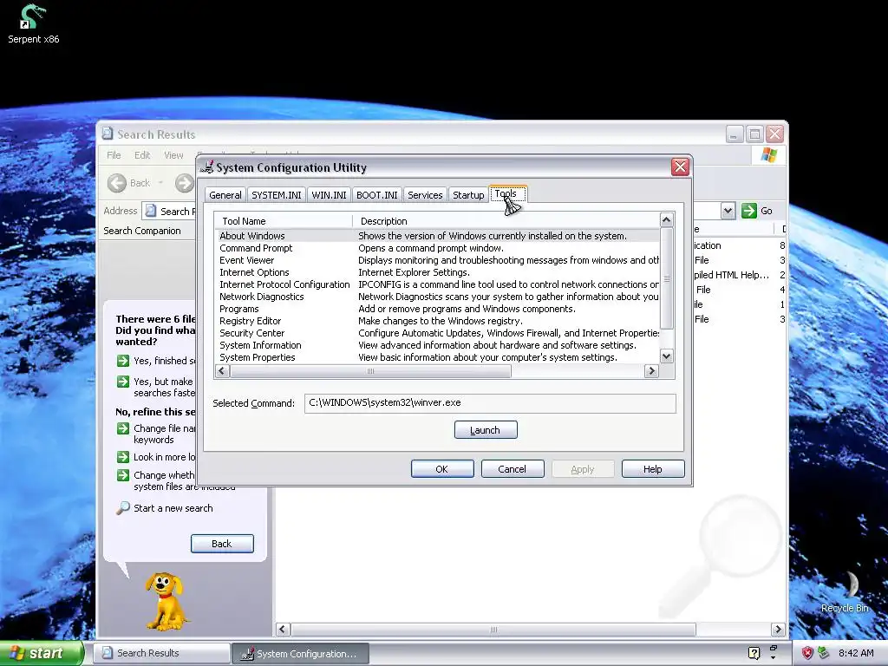The image size is (888, 666).
Task: Click tool list scroll right arrow
Action: [x=651, y=371]
